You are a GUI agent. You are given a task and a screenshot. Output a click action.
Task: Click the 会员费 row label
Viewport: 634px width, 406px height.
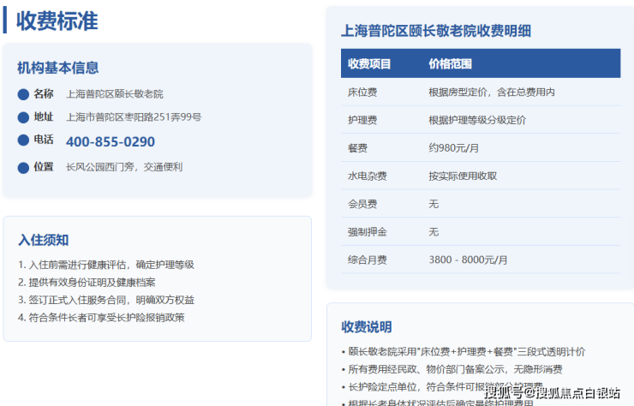362,204
